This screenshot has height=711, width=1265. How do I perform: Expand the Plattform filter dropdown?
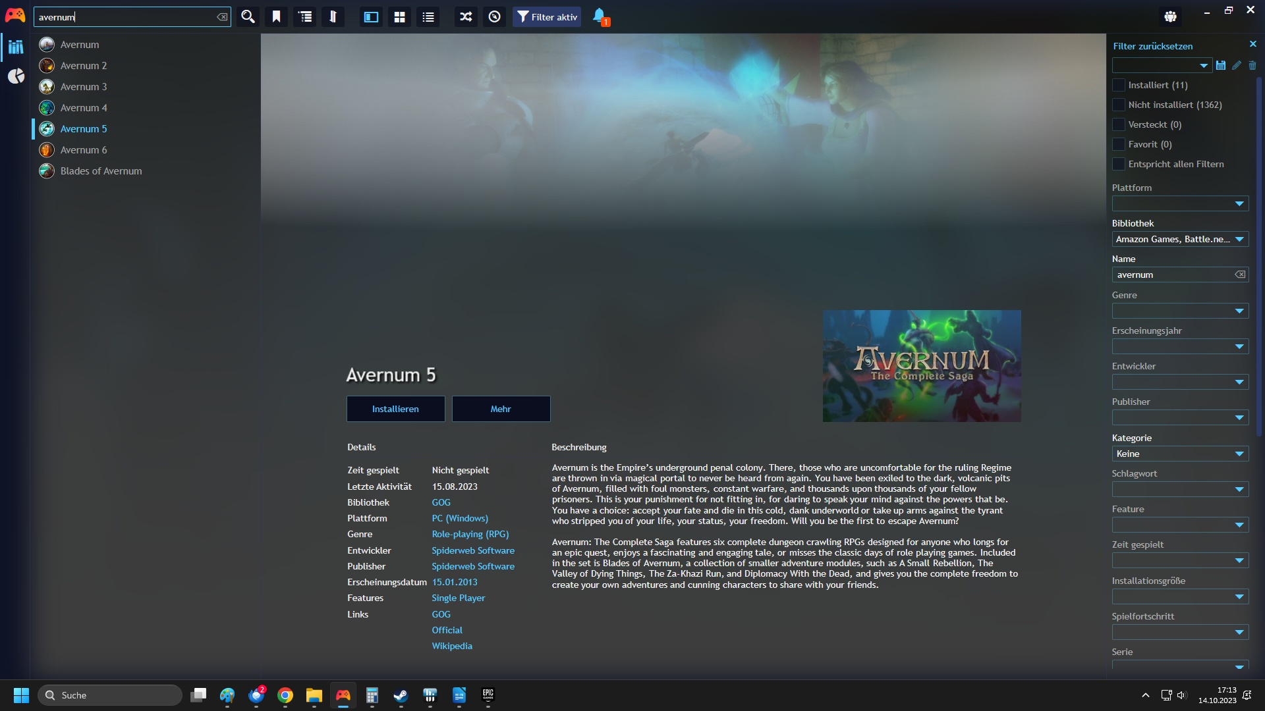coord(1239,204)
